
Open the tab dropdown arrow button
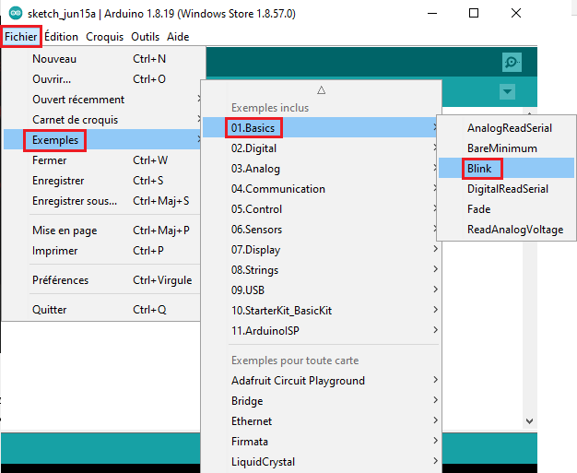pyautogui.click(x=507, y=91)
